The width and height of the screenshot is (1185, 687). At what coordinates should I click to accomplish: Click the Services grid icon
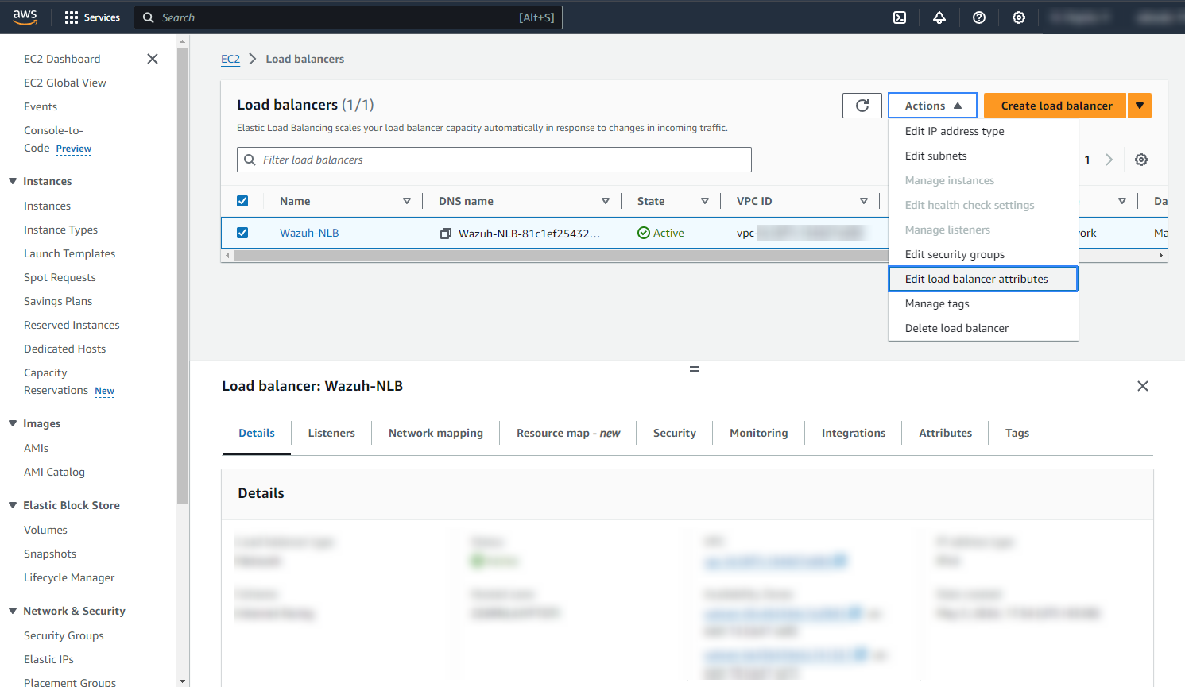pyautogui.click(x=72, y=17)
